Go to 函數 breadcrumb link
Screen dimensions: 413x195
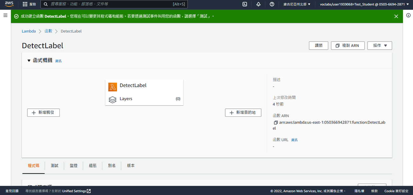pos(48,31)
